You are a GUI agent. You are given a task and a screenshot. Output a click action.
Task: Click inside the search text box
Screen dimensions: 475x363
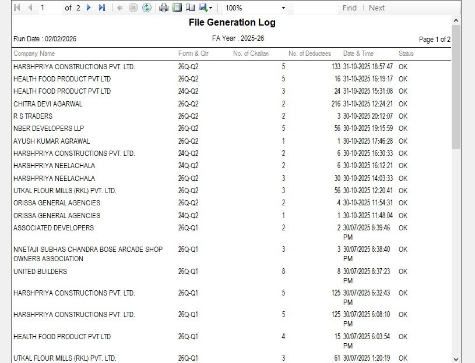pos(315,8)
